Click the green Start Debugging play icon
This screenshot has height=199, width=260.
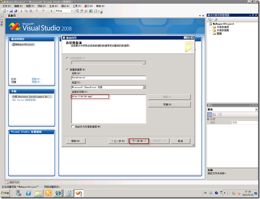pos(52,11)
